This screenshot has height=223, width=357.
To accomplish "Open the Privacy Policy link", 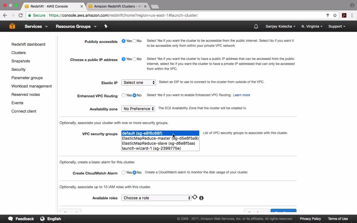I will (x=310, y=219).
